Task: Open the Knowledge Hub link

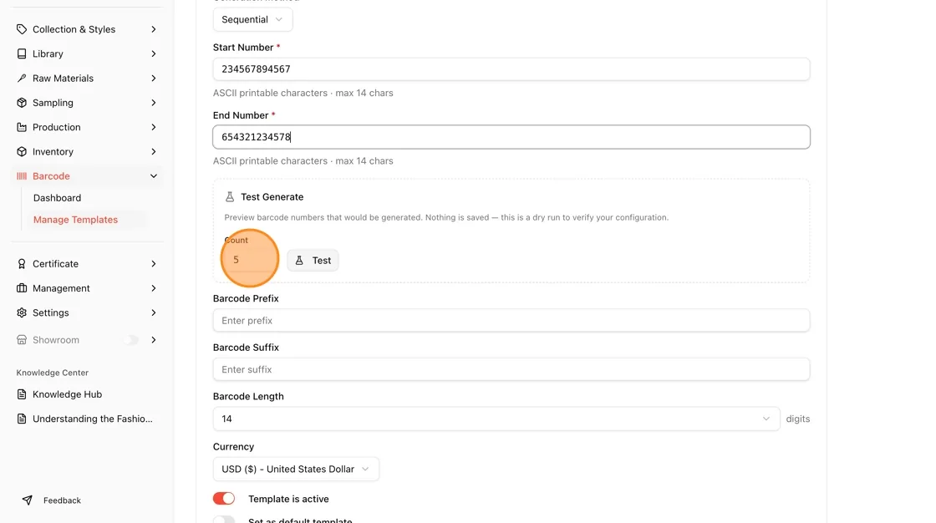Action: (67, 394)
